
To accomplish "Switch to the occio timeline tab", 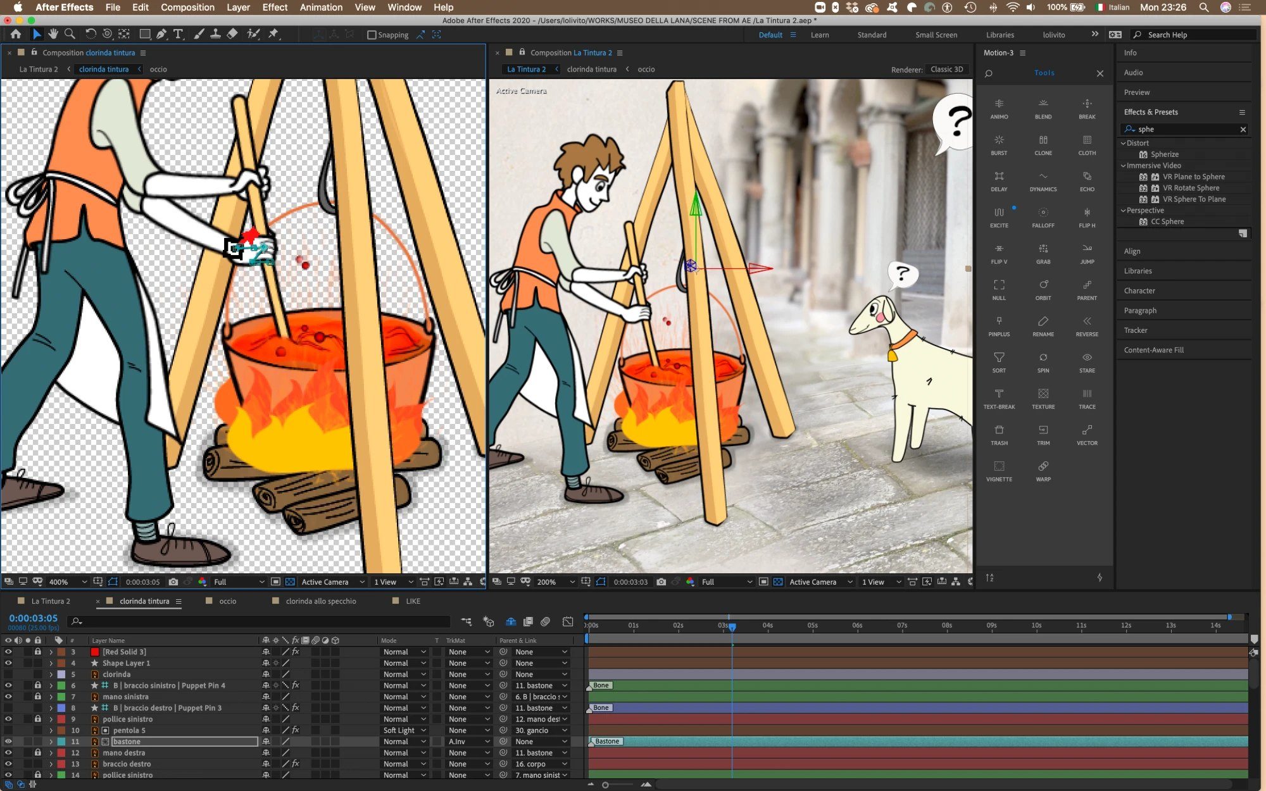I will tap(227, 601).
